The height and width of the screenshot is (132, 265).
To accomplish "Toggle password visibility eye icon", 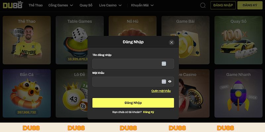I will coord(170,82).
